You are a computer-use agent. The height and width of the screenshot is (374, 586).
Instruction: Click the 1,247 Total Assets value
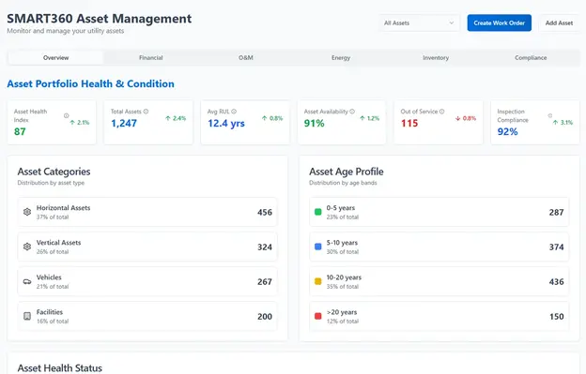click(124, 123)
